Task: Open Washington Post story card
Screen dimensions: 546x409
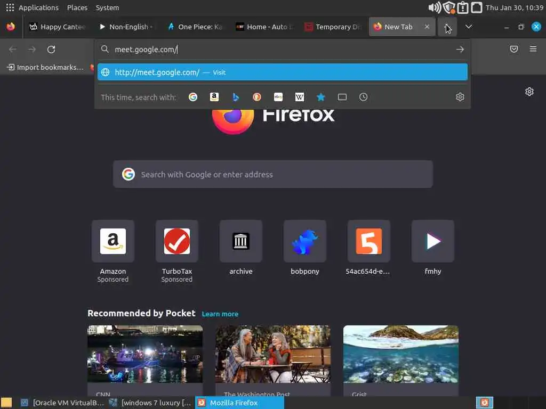Action: click(273, 361)
